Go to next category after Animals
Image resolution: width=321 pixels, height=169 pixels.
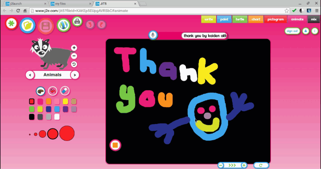pyautogui.click(x=74, y=75)
